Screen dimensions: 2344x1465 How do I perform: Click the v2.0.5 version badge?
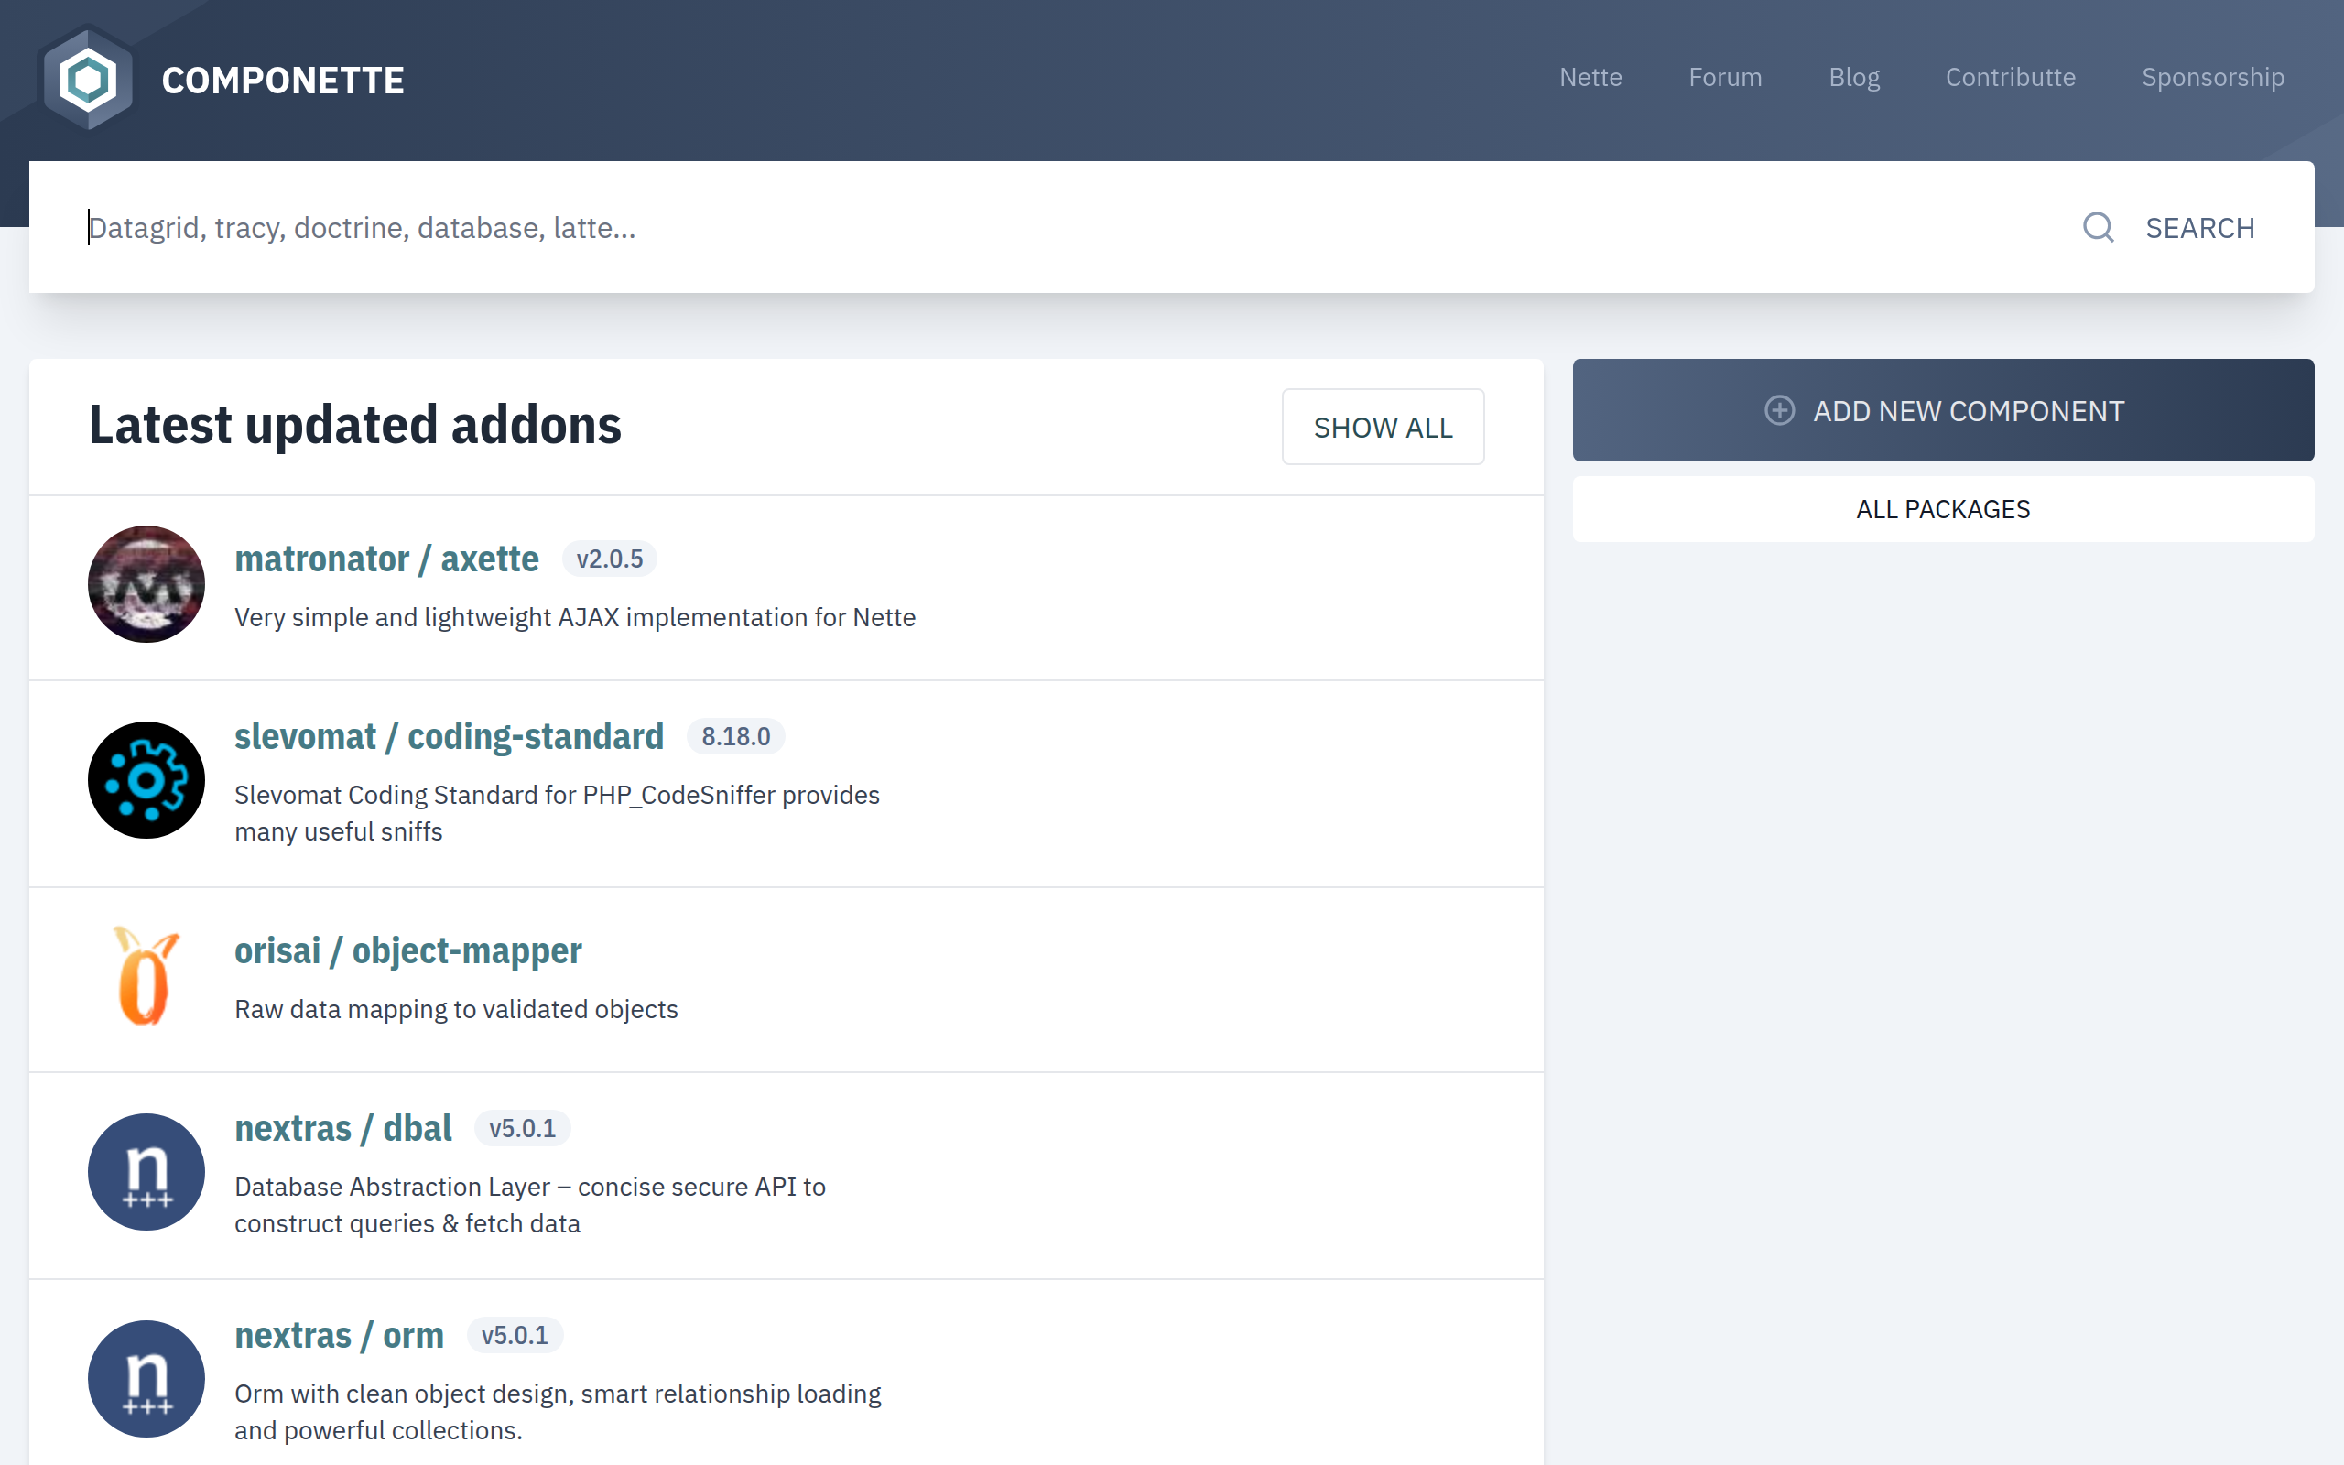coord(609,559)
